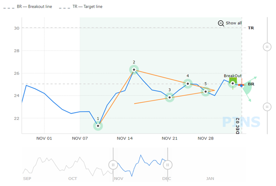Select pattern point 2 marker

134,70
